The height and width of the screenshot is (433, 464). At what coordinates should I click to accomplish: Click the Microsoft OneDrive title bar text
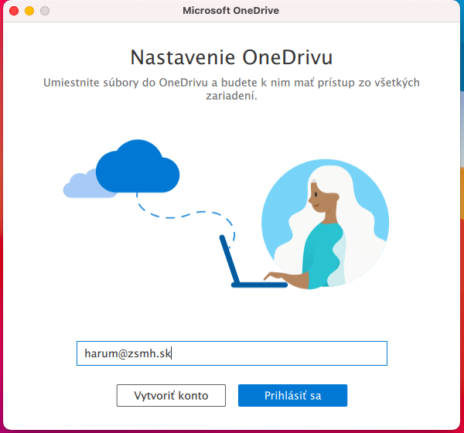click(x=230, y=11)
